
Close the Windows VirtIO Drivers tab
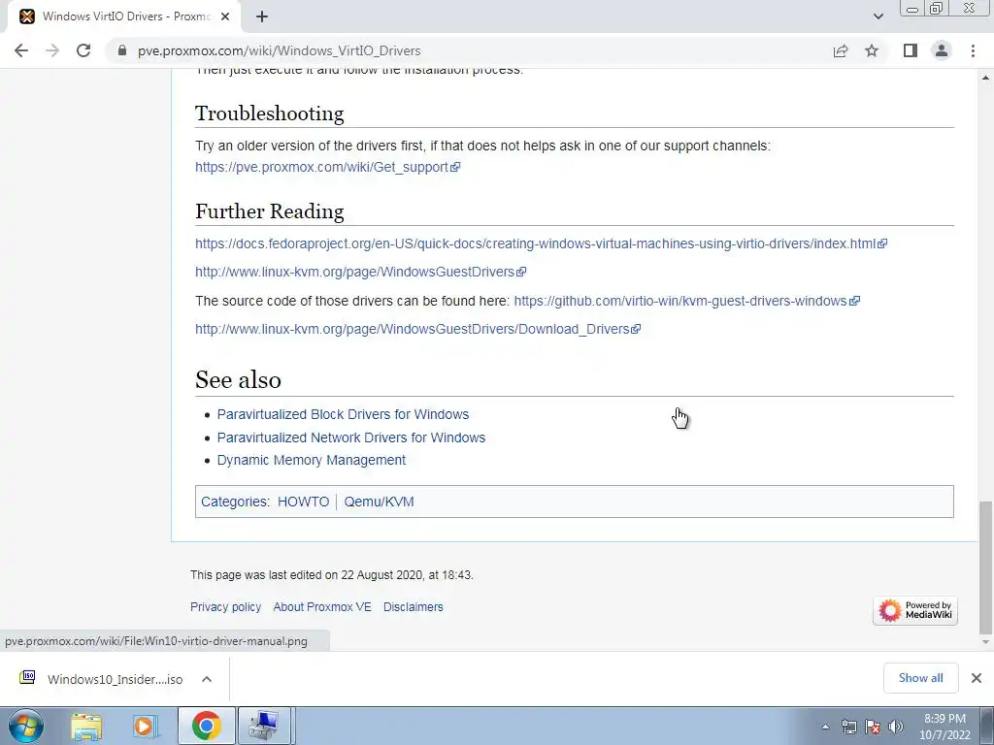pos(225,16)
